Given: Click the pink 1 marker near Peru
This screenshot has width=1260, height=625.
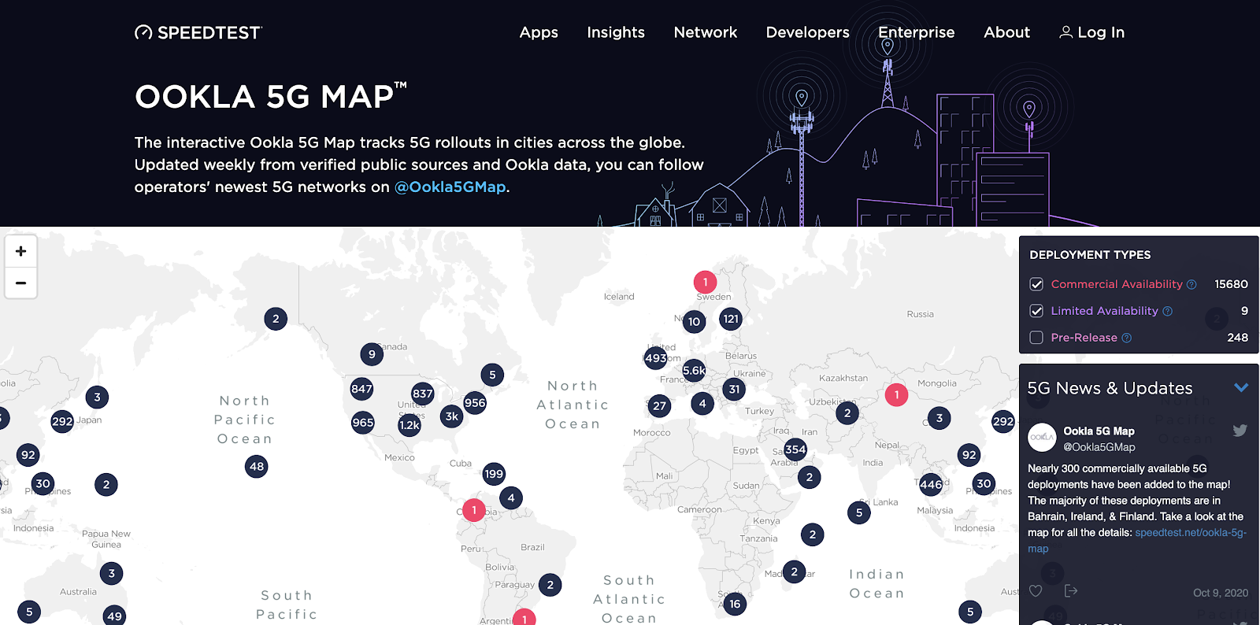Looking at the screenshot, I should [x=474, y=510].
